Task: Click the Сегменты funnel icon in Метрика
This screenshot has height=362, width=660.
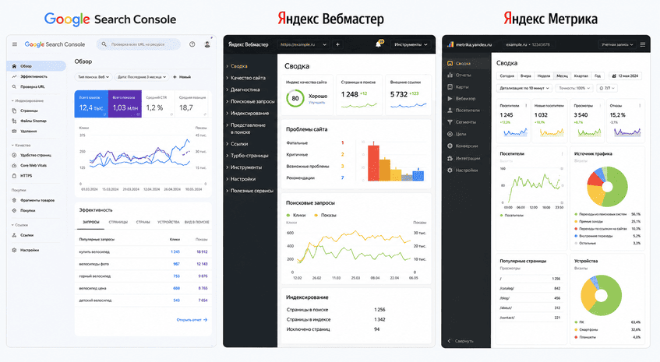Action: pyautogui.click(x=450, y=122)
